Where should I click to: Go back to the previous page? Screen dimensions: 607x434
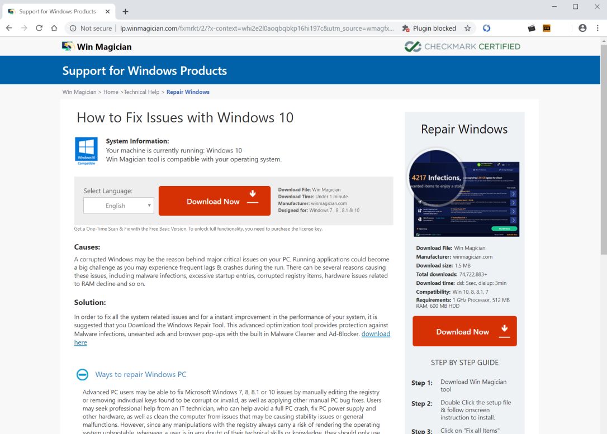tap(10, 28)
